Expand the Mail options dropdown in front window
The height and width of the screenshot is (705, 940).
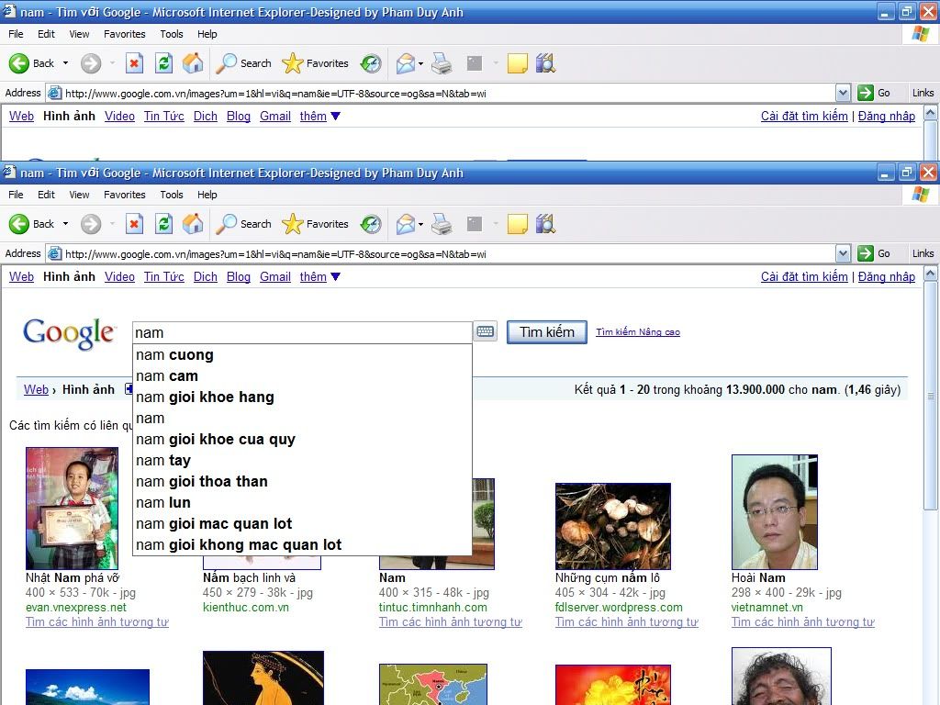pyautogui.click(x=420, y=224)
